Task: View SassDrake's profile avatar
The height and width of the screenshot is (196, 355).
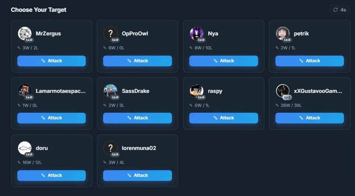Action: (111, 91)
